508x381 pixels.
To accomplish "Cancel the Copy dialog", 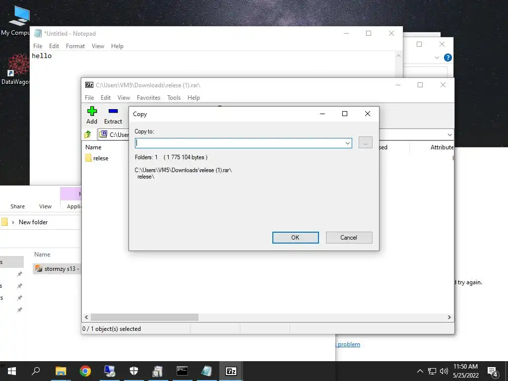I will [x=349, y=238].
